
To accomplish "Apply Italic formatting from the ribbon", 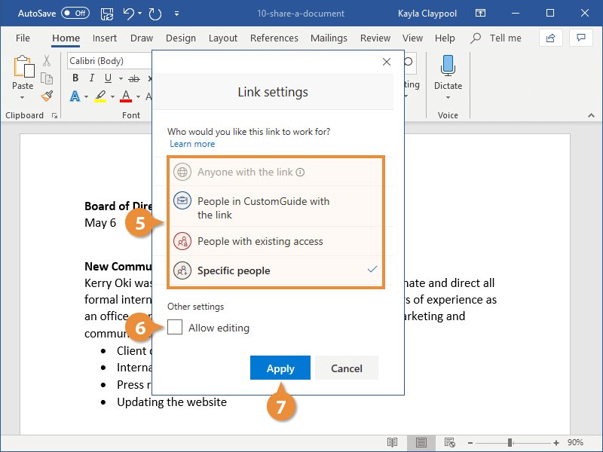I will [91, 78].
